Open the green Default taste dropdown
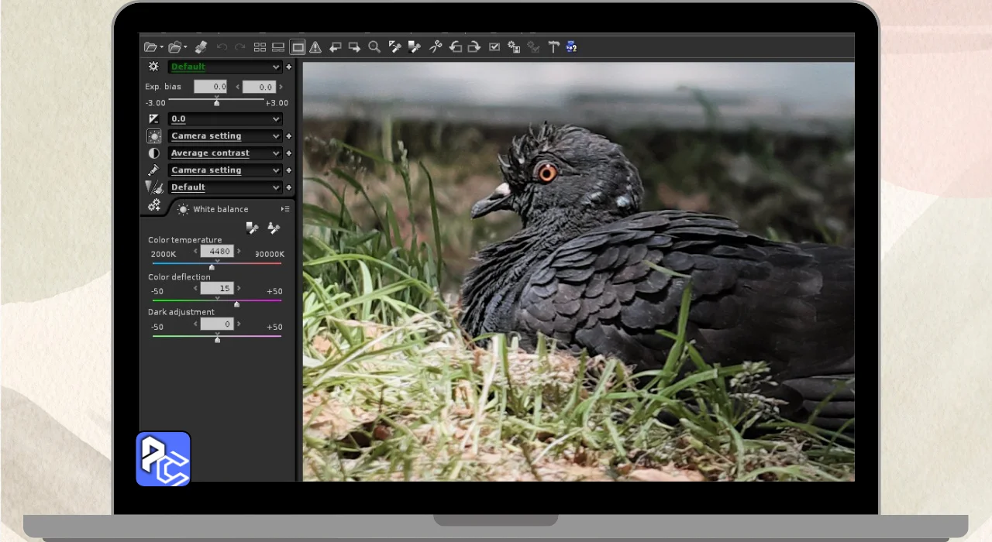992x542 pixels. 225,67
